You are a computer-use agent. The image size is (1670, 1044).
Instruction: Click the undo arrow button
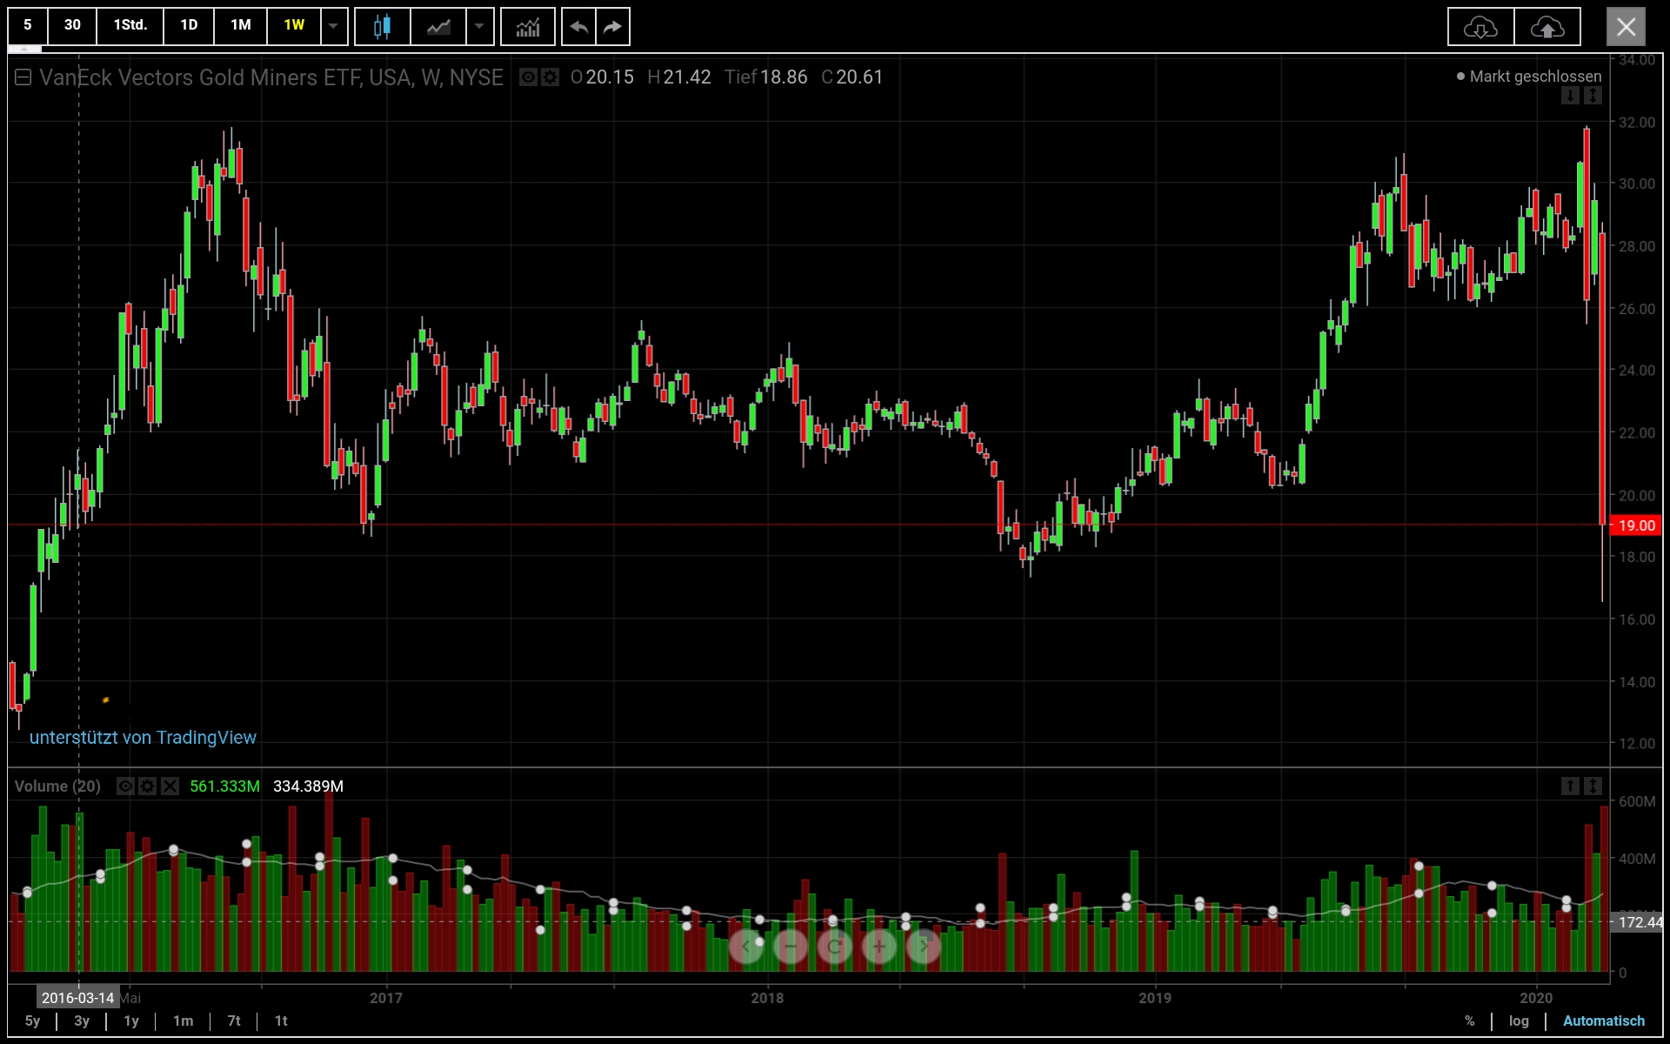point(578,26)
